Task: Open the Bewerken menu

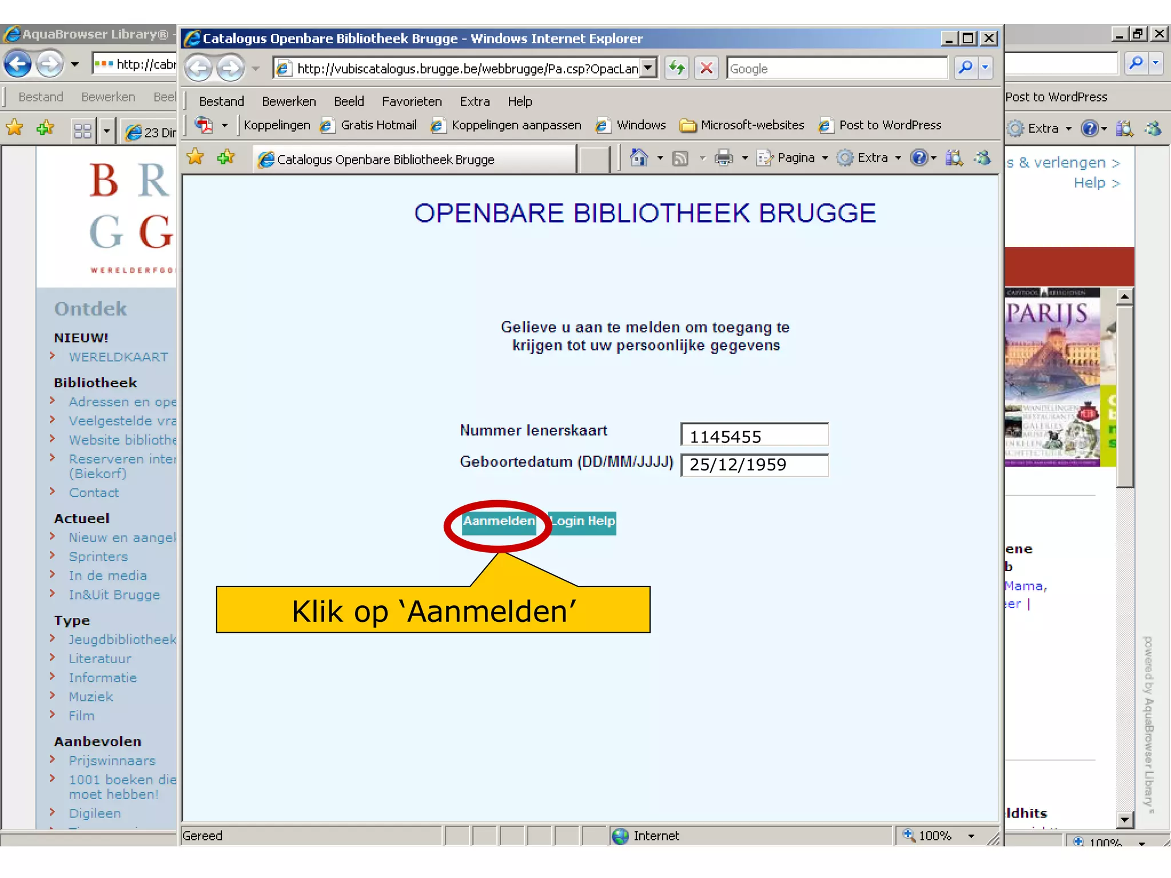Action: click(x=289, y=102)
